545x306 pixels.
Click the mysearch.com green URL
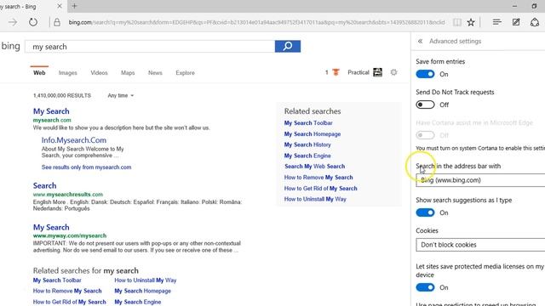coord(52,120)
